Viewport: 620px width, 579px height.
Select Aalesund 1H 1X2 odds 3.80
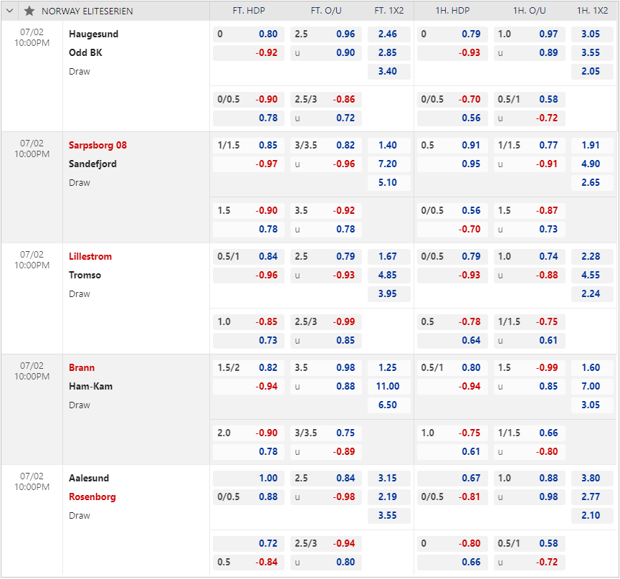pyautogui.click(x=592, y=479)
